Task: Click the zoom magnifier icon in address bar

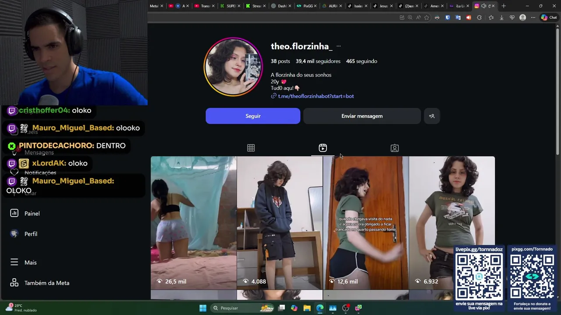Action: click(x=410, y=17)
